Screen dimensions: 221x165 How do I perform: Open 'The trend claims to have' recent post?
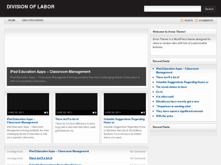pos(171,87)
